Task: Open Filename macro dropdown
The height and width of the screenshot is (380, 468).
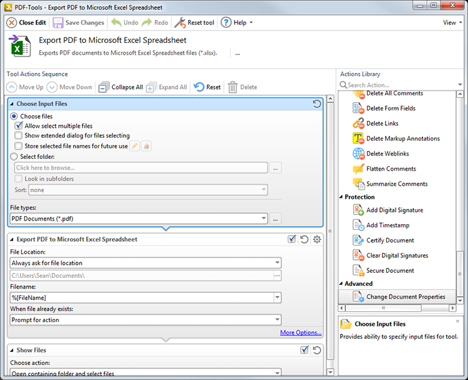Action: tap(278, 297)
